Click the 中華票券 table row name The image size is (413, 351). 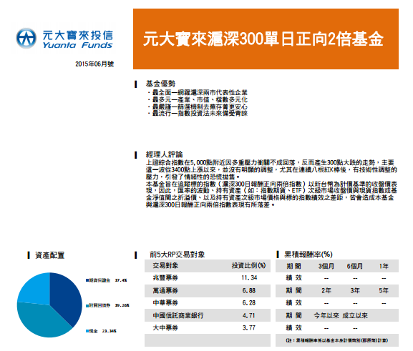point(165,303)
